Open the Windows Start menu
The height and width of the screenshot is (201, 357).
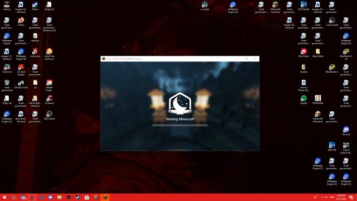click(x=4, y=197)
